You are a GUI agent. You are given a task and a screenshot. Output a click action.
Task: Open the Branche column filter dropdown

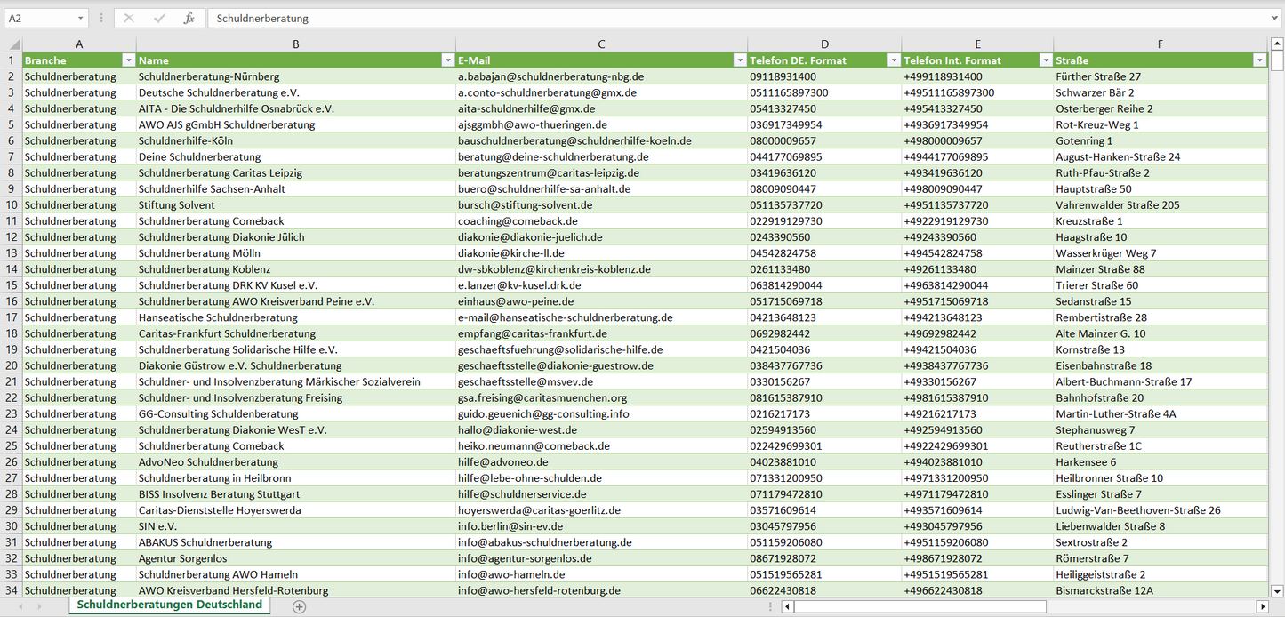pos(128,60)
